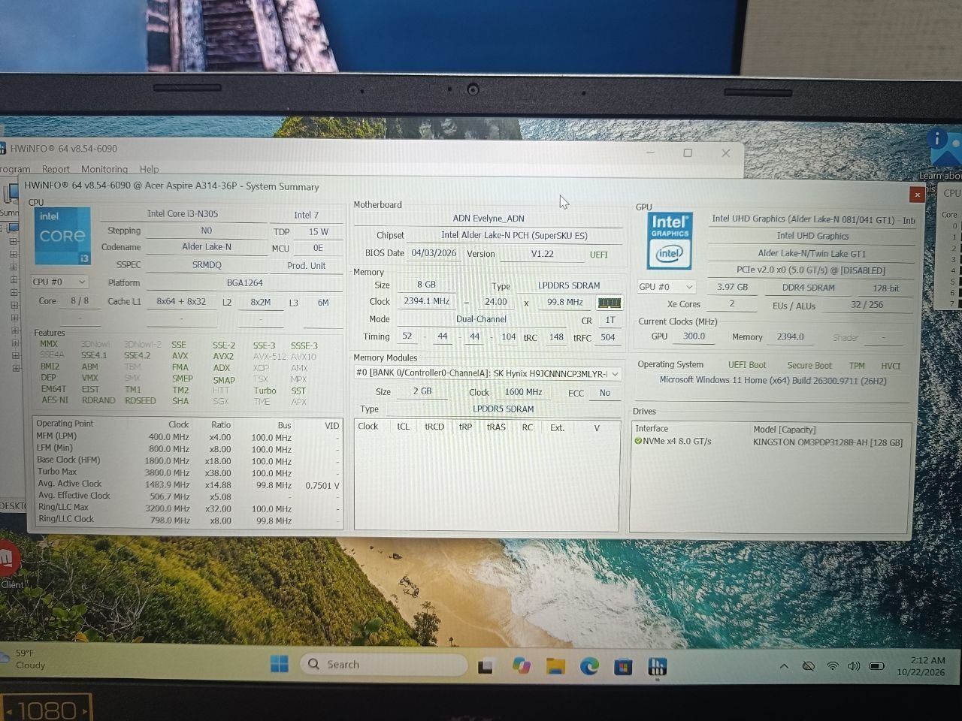Show hidden icons with the tray chevron

coord(784,666)
